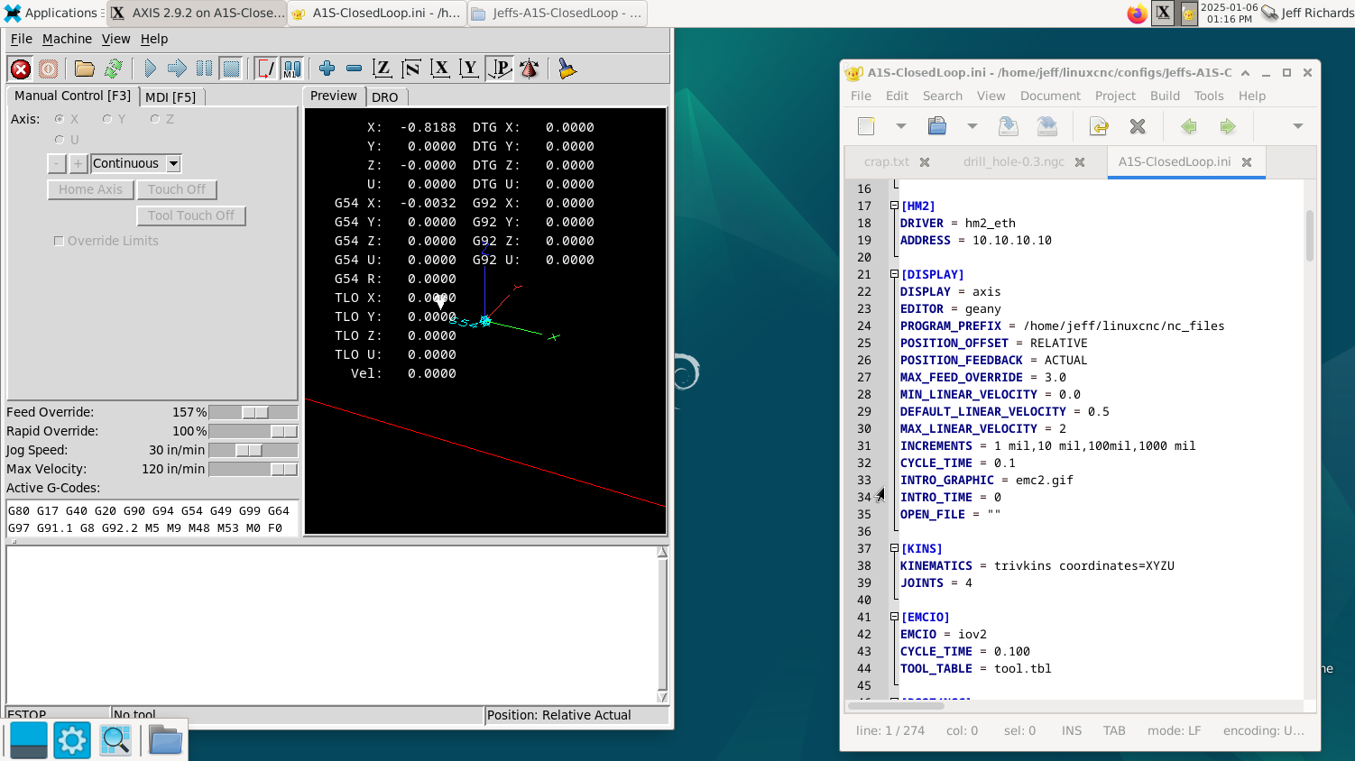The image size is (1355, 761).
Task: Switch to the DRO tab
Action: (385, 96)
